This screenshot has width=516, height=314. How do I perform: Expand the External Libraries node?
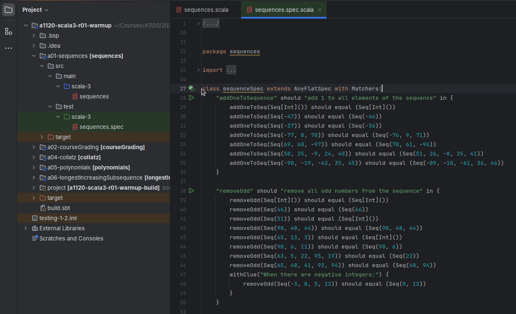[26, 228]
